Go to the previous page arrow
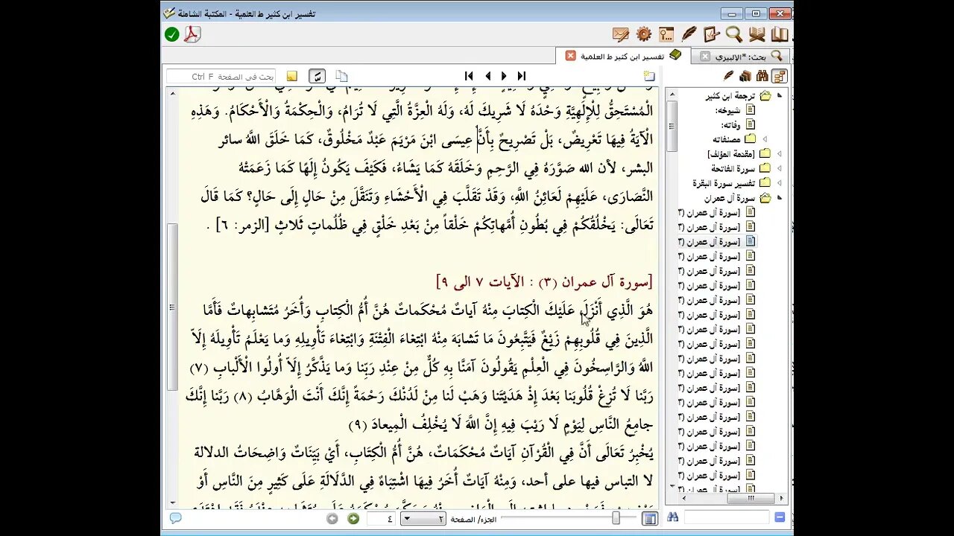954x536 pixels. (487, 76)
